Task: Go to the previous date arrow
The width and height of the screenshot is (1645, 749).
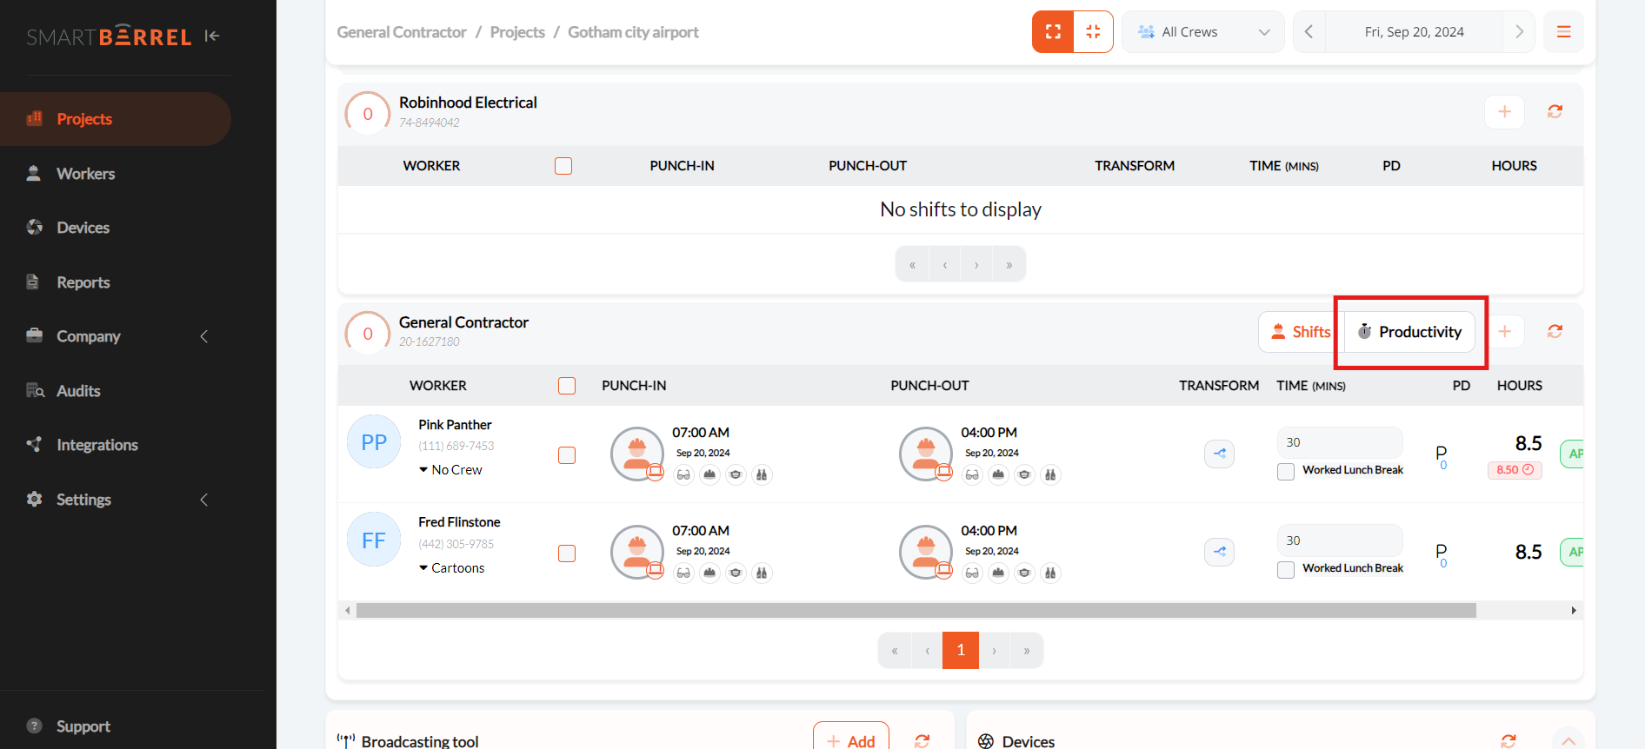Action: [1309, 32]
